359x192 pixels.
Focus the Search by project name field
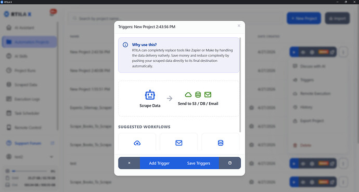pos(175,18)
